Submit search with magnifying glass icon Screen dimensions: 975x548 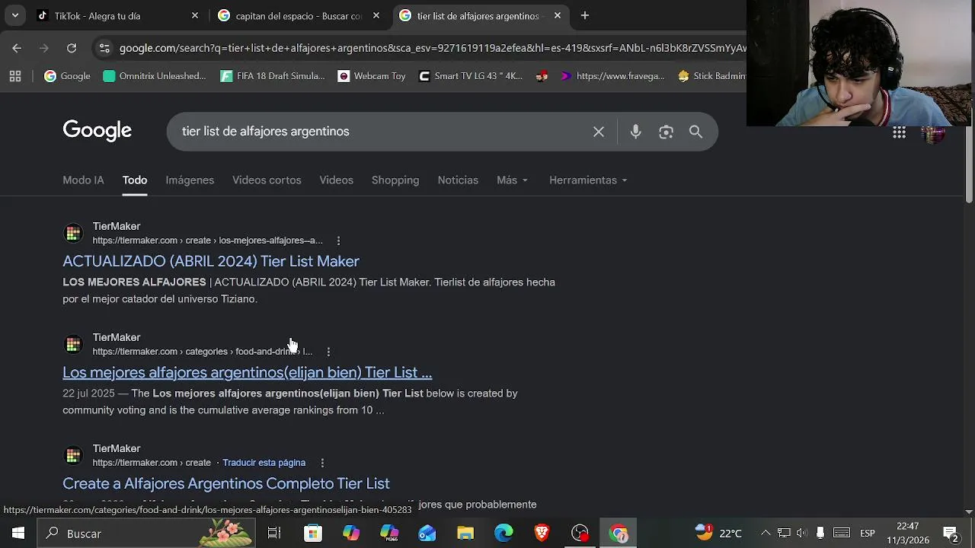click(695, 132)
